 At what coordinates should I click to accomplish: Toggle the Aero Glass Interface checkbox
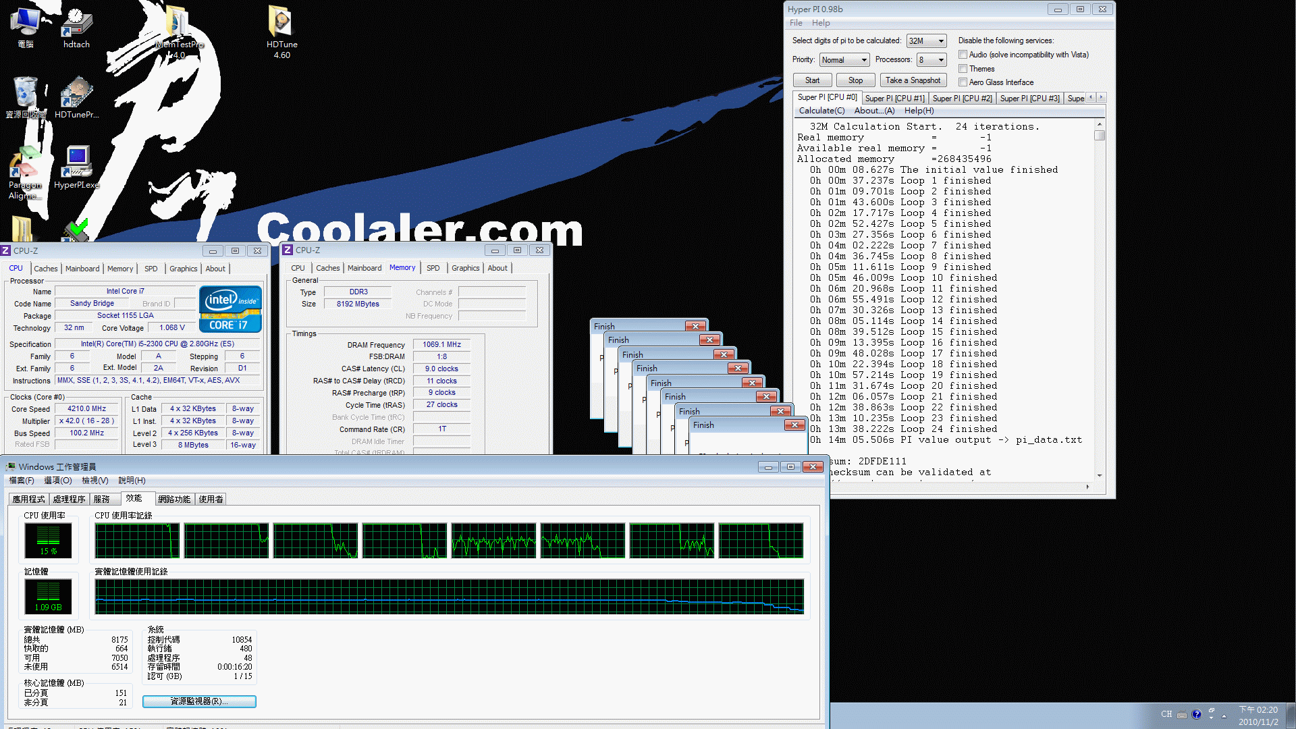[963, 82]
